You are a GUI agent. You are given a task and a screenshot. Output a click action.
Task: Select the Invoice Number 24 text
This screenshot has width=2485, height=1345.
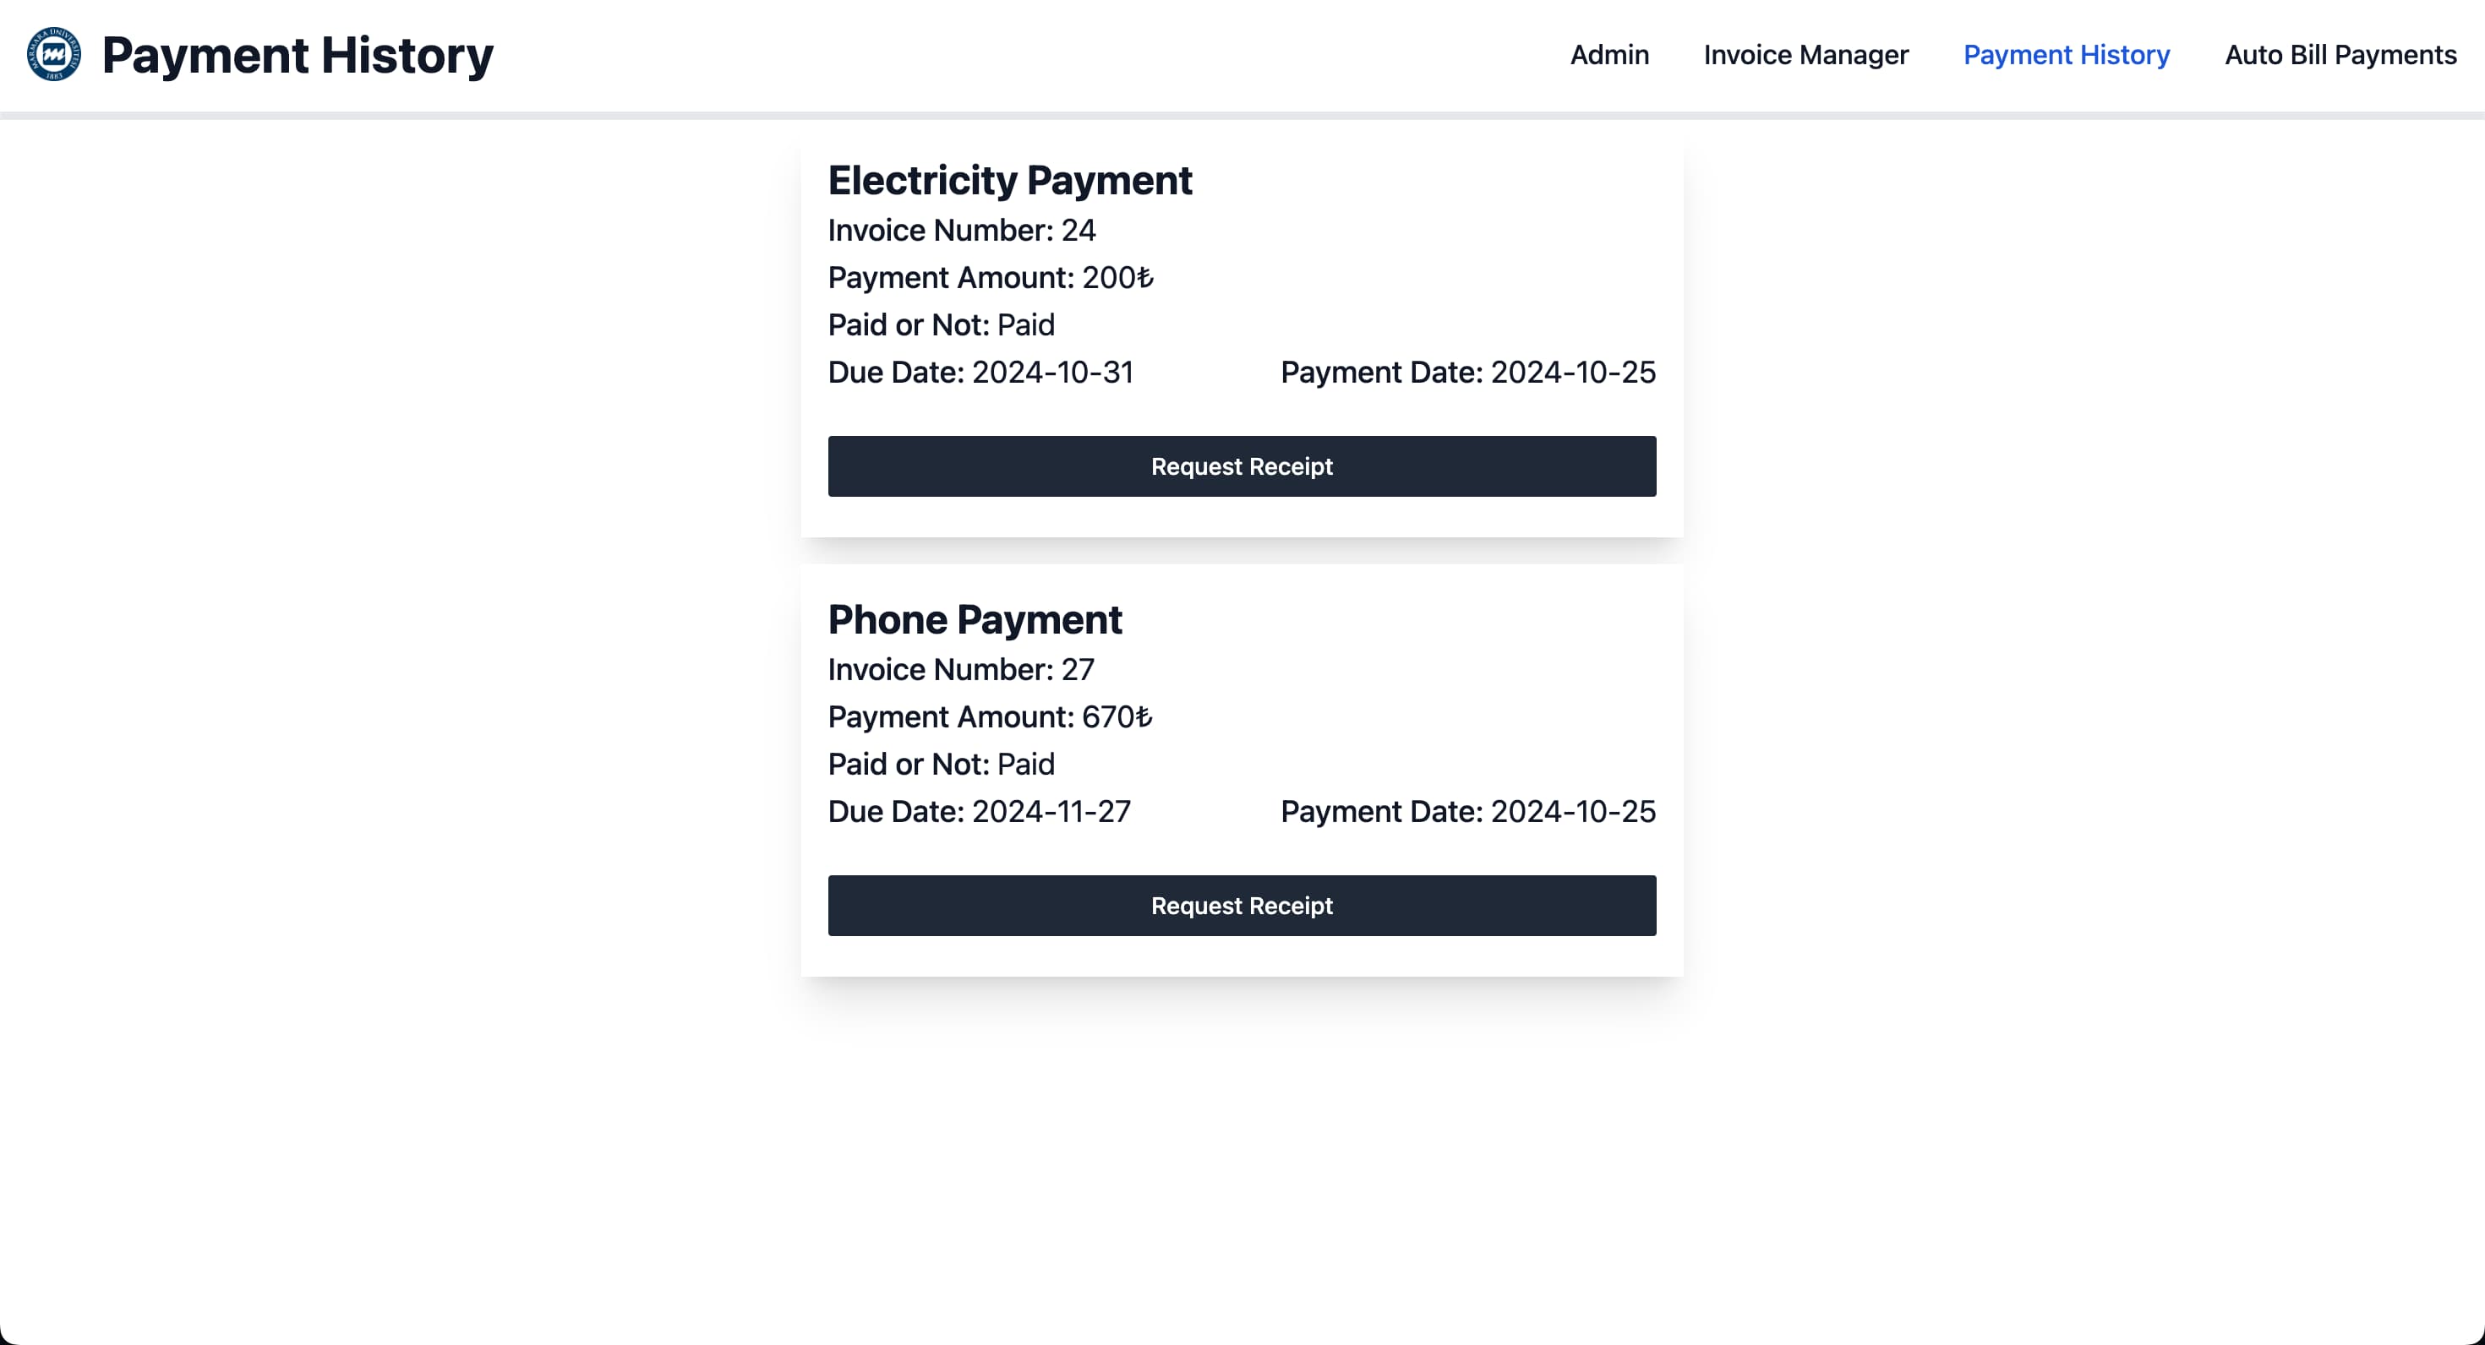click(x=961, y=231)
